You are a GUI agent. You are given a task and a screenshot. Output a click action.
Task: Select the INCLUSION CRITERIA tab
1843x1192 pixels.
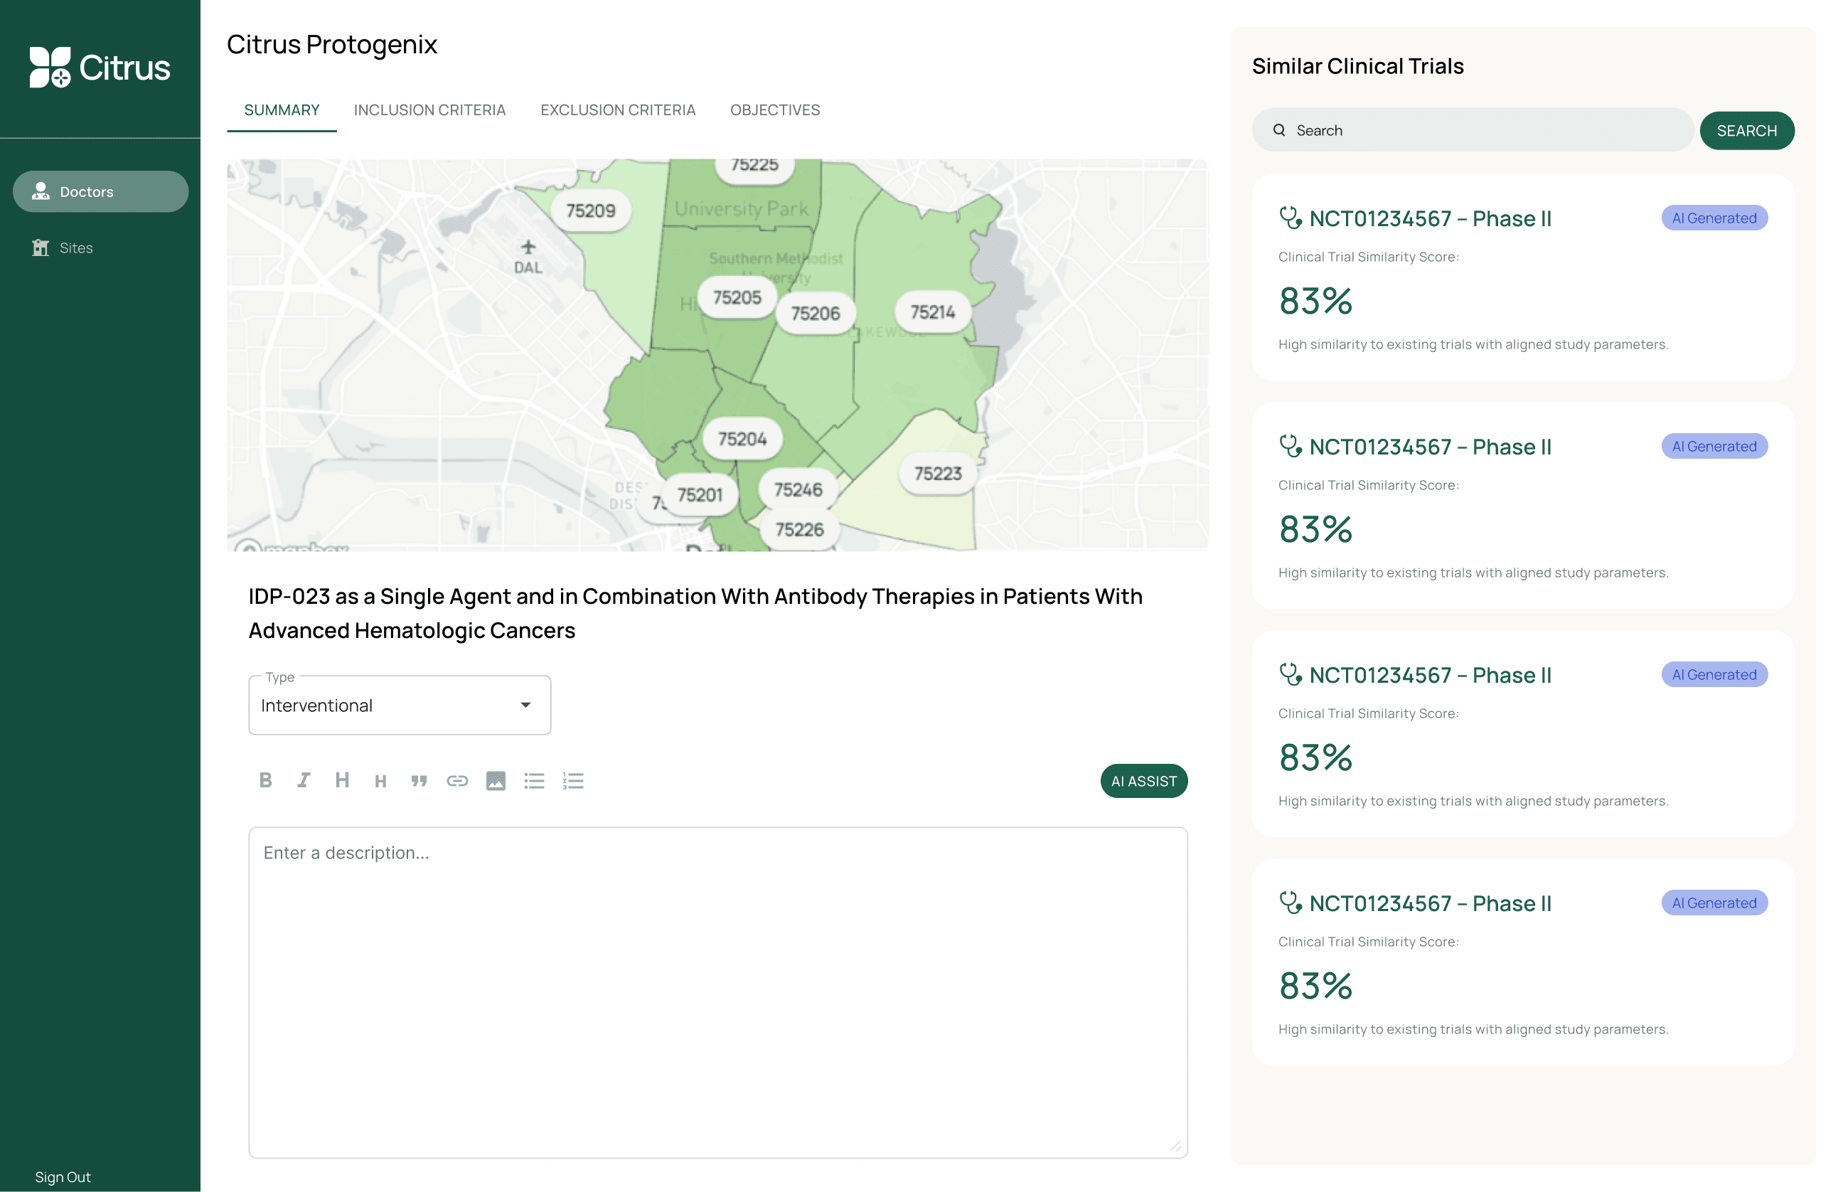click(x=430, y=110)
